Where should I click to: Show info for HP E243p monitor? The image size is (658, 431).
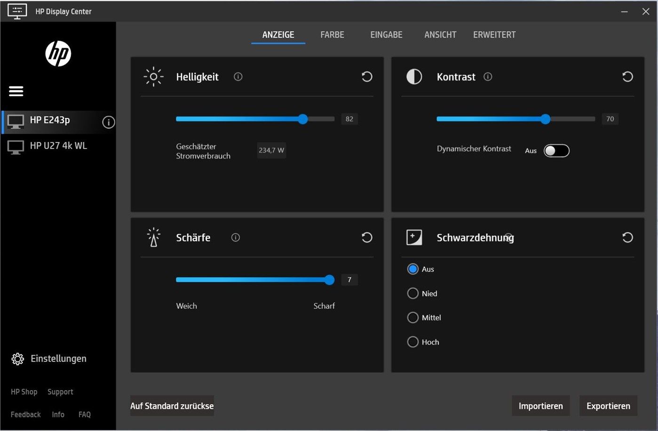click(108, 122)
